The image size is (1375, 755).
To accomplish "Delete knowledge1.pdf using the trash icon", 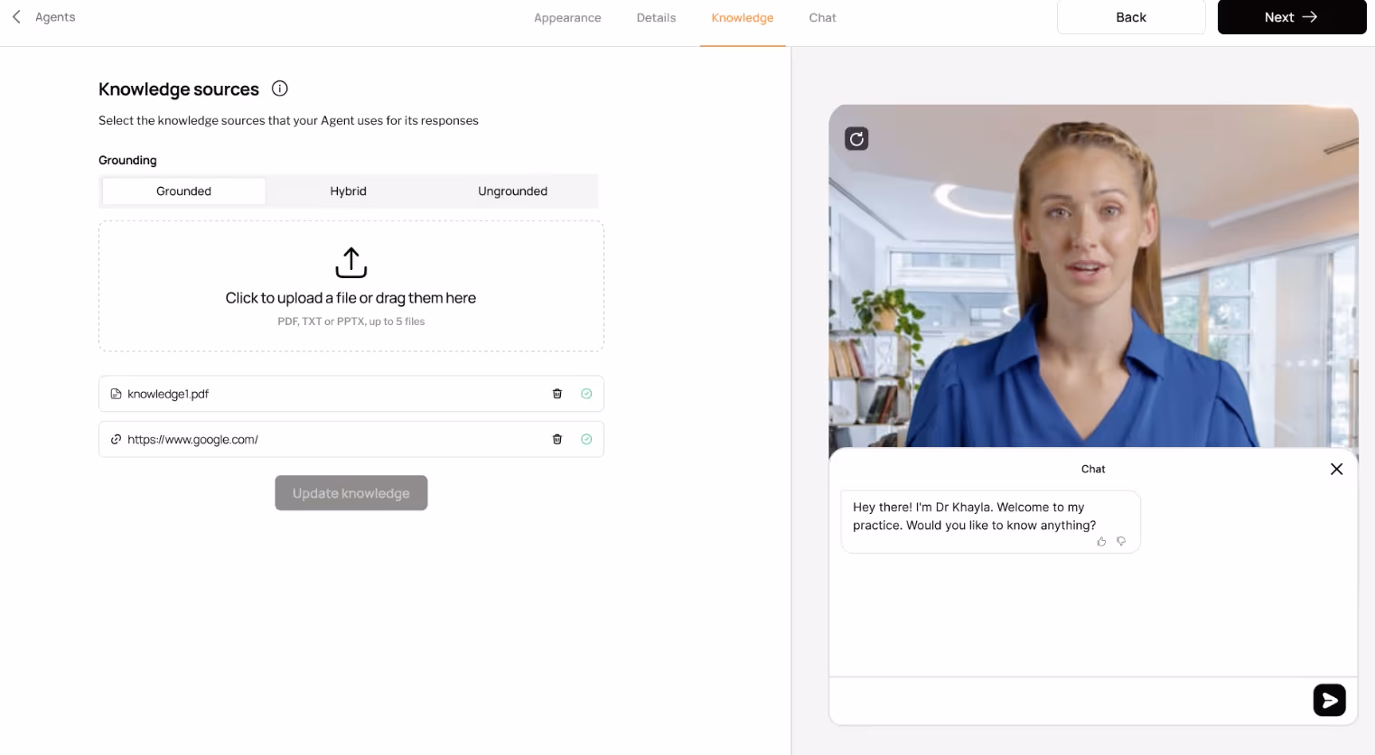I will click(557, 393).
